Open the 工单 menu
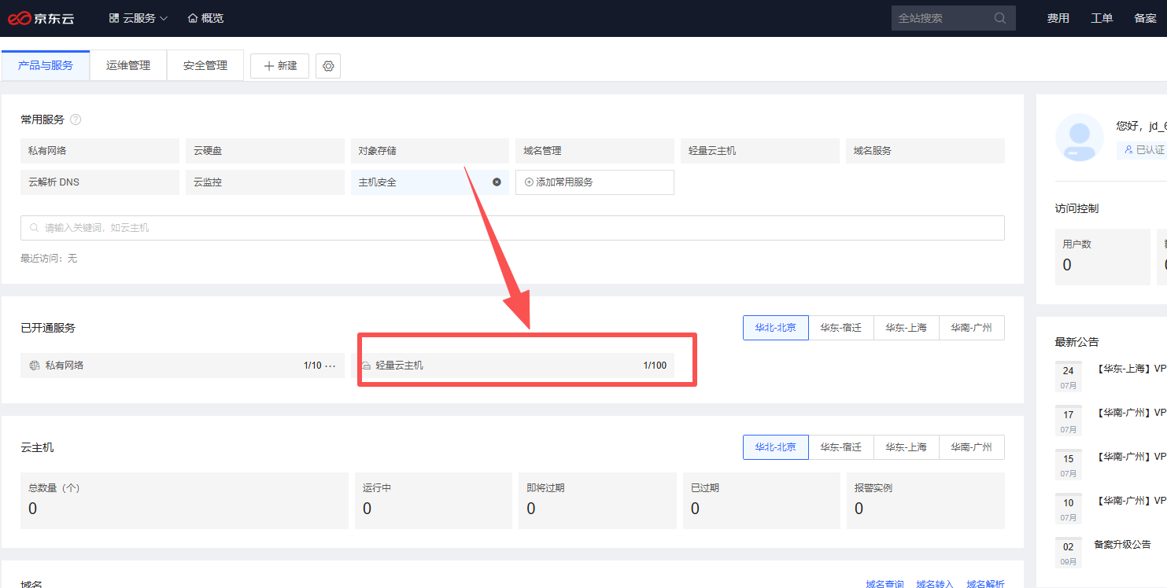 click(x=1102, y=18)
